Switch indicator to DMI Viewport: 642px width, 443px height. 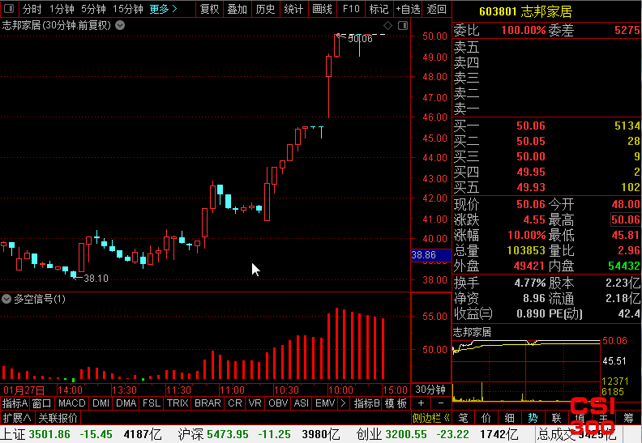point(101,403)
